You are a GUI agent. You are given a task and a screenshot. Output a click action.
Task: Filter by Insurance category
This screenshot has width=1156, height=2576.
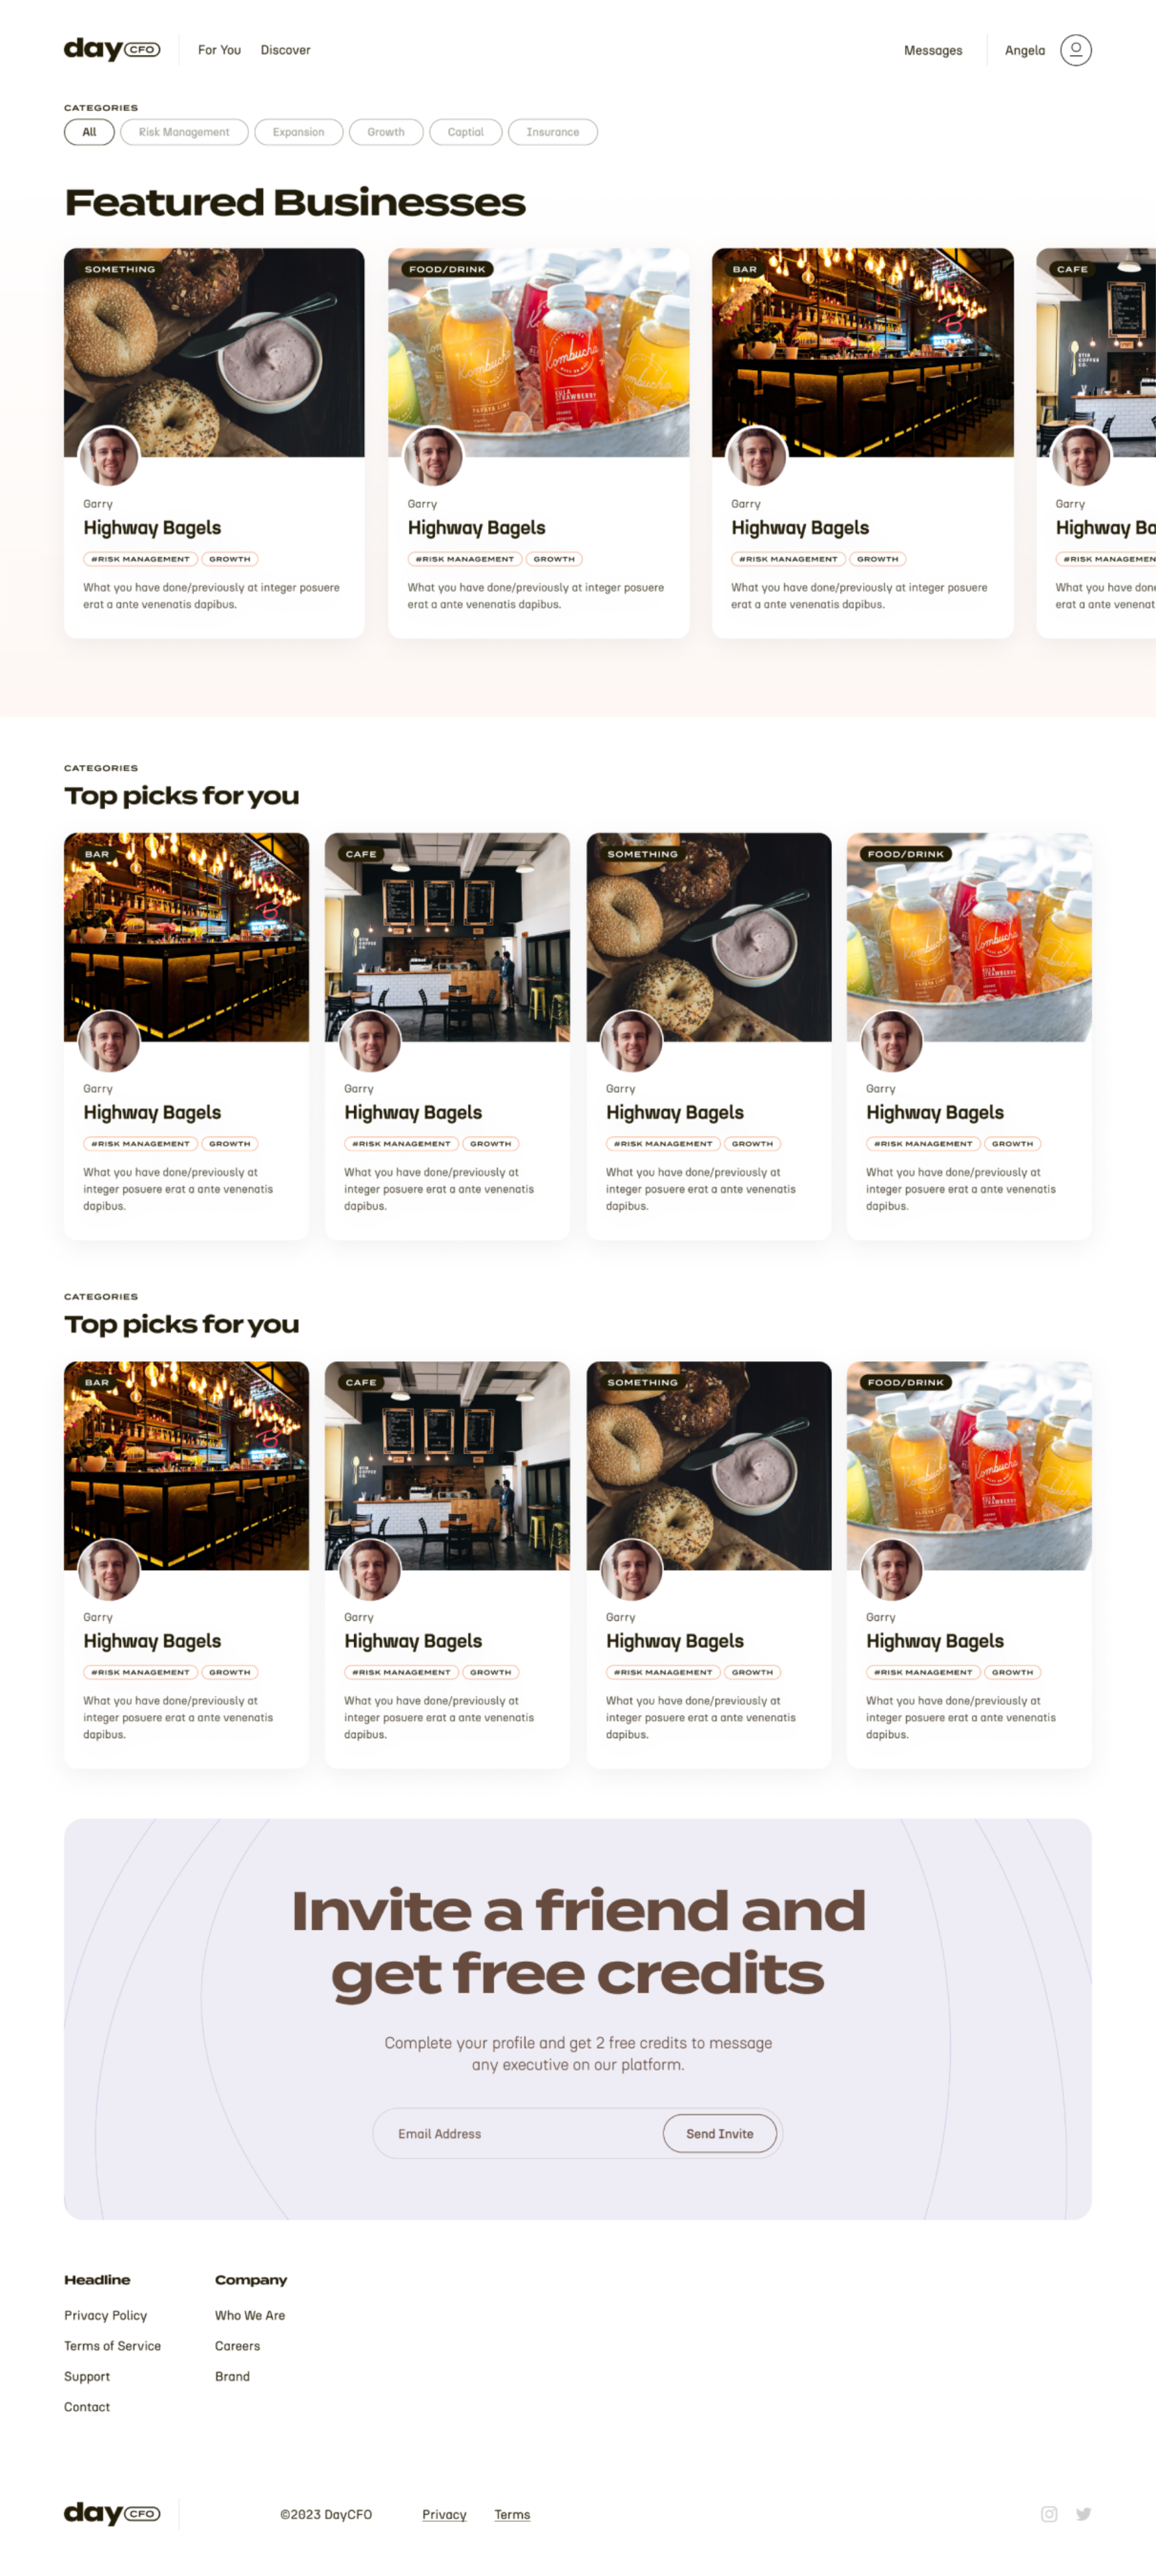click(552, 132)
